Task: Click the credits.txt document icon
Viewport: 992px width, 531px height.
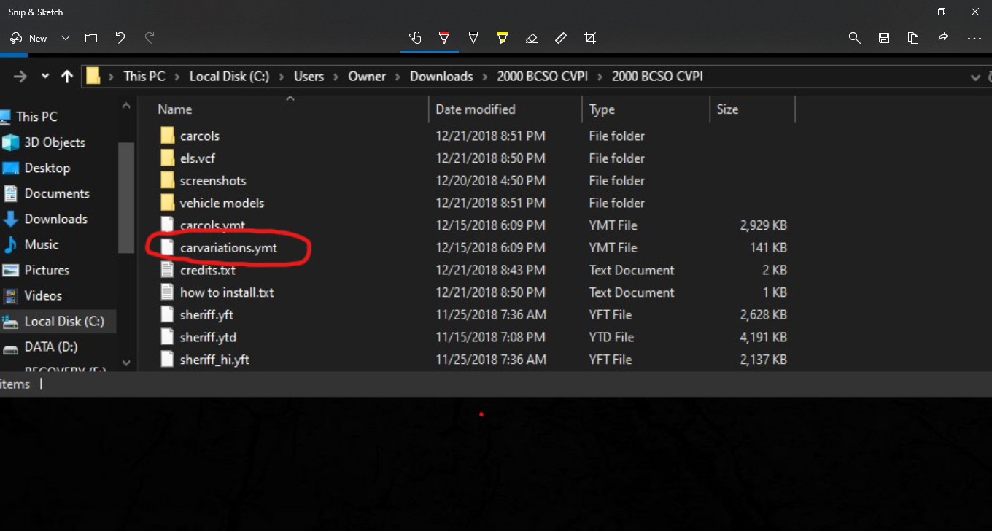Action: point(168,270)
